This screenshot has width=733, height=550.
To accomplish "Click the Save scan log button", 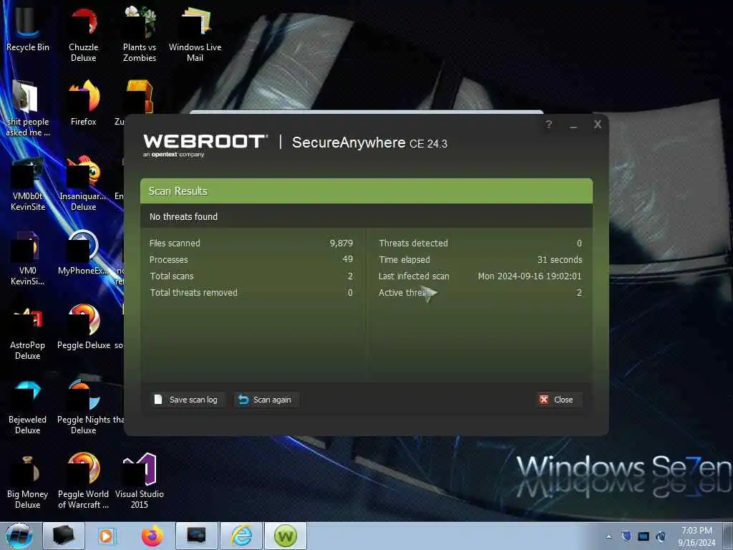I will coord(187,400).
